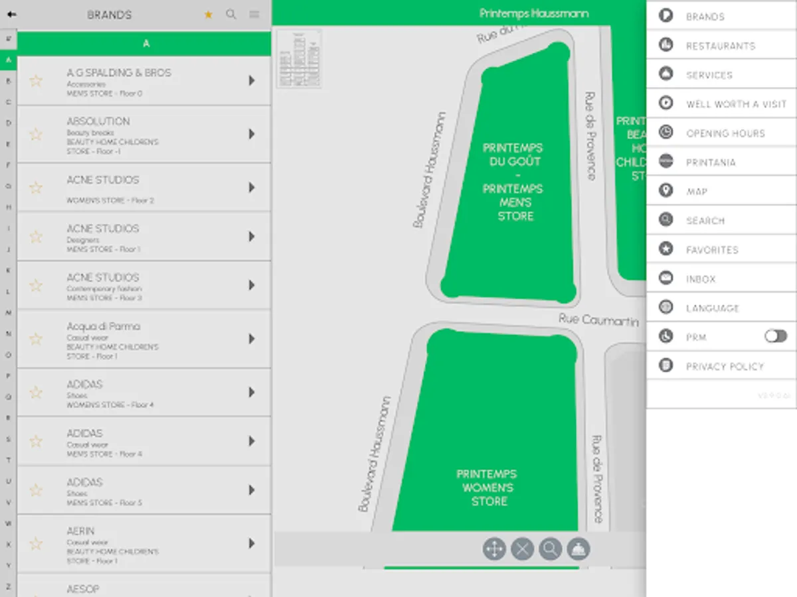
Task: Favorite A.G SPALDING & BROS with its star
Action: coord(36,81)
